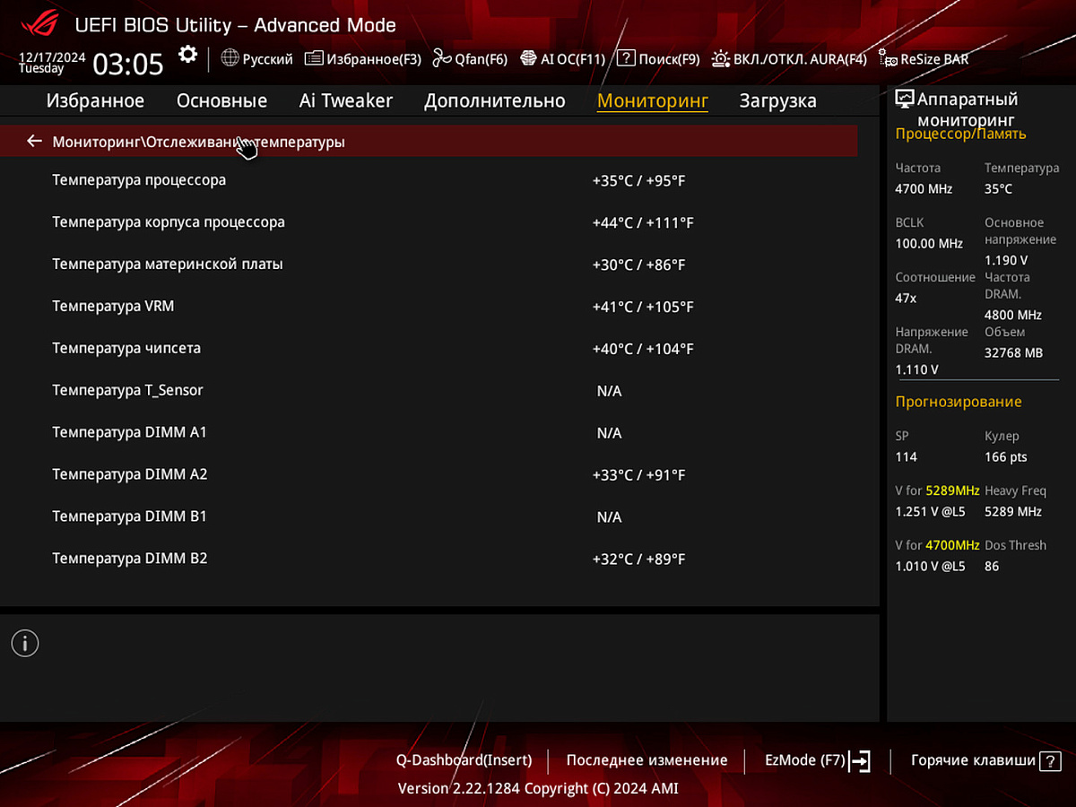Viewport: 1076px width, 807px height.
Task: Switch to the Основные tab
Action: click(x=221, y=100)
